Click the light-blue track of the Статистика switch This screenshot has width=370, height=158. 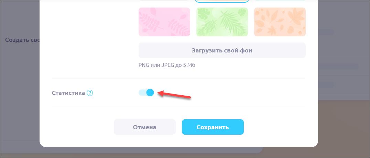click(x=142, y=93)
